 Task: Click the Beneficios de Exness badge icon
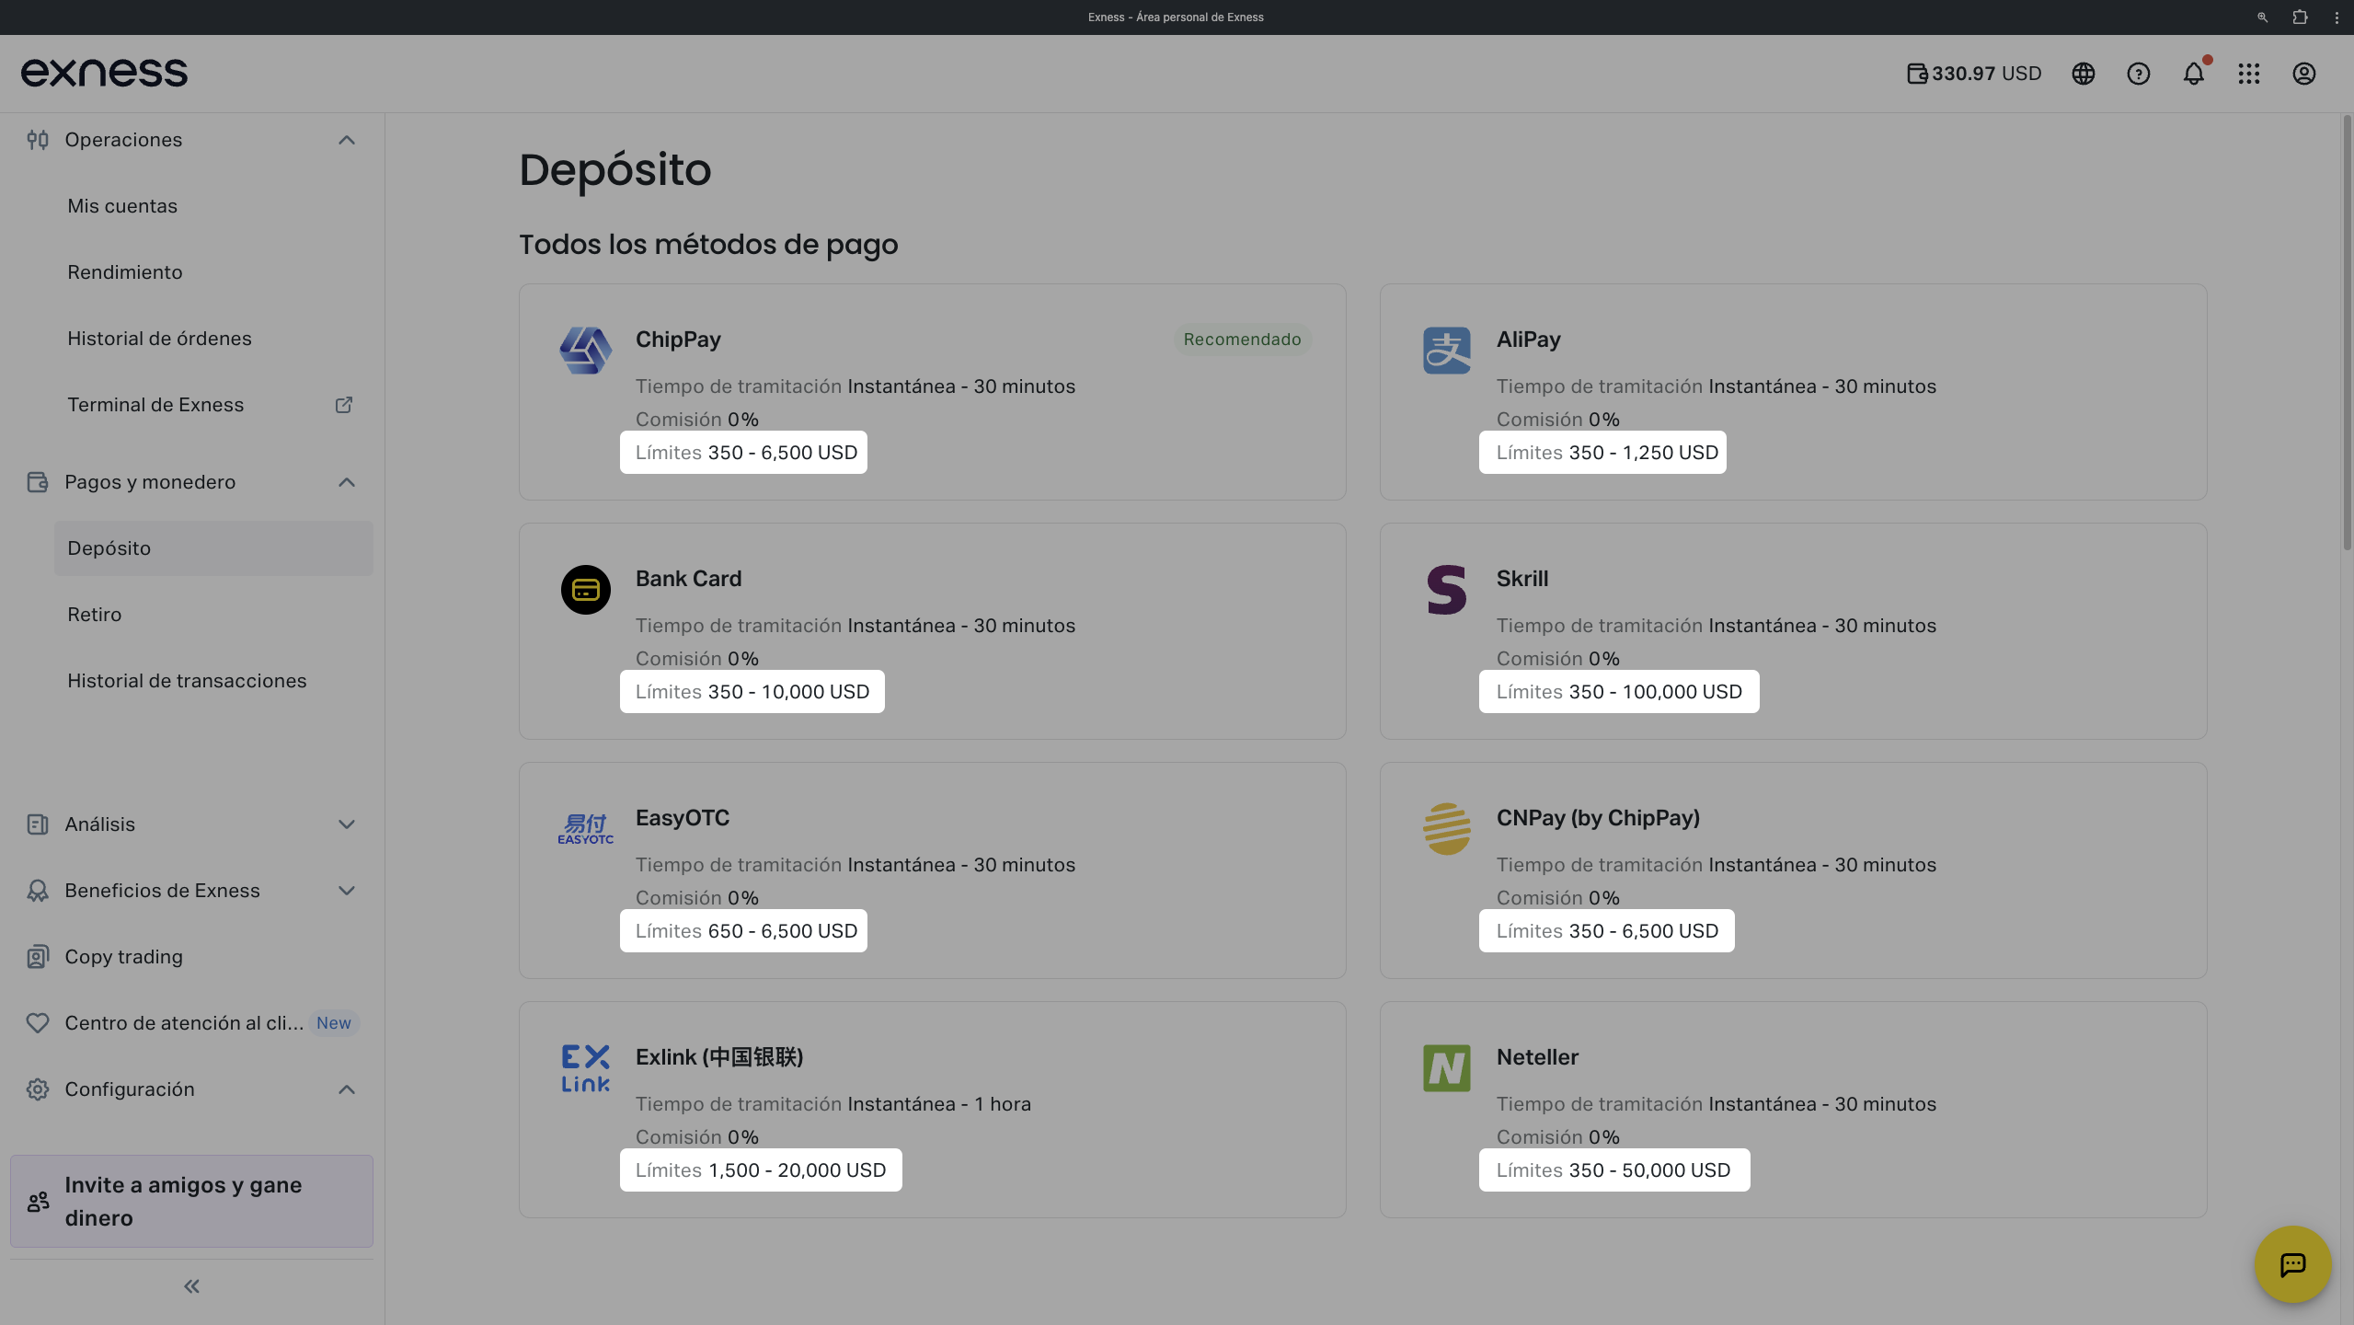38,891
